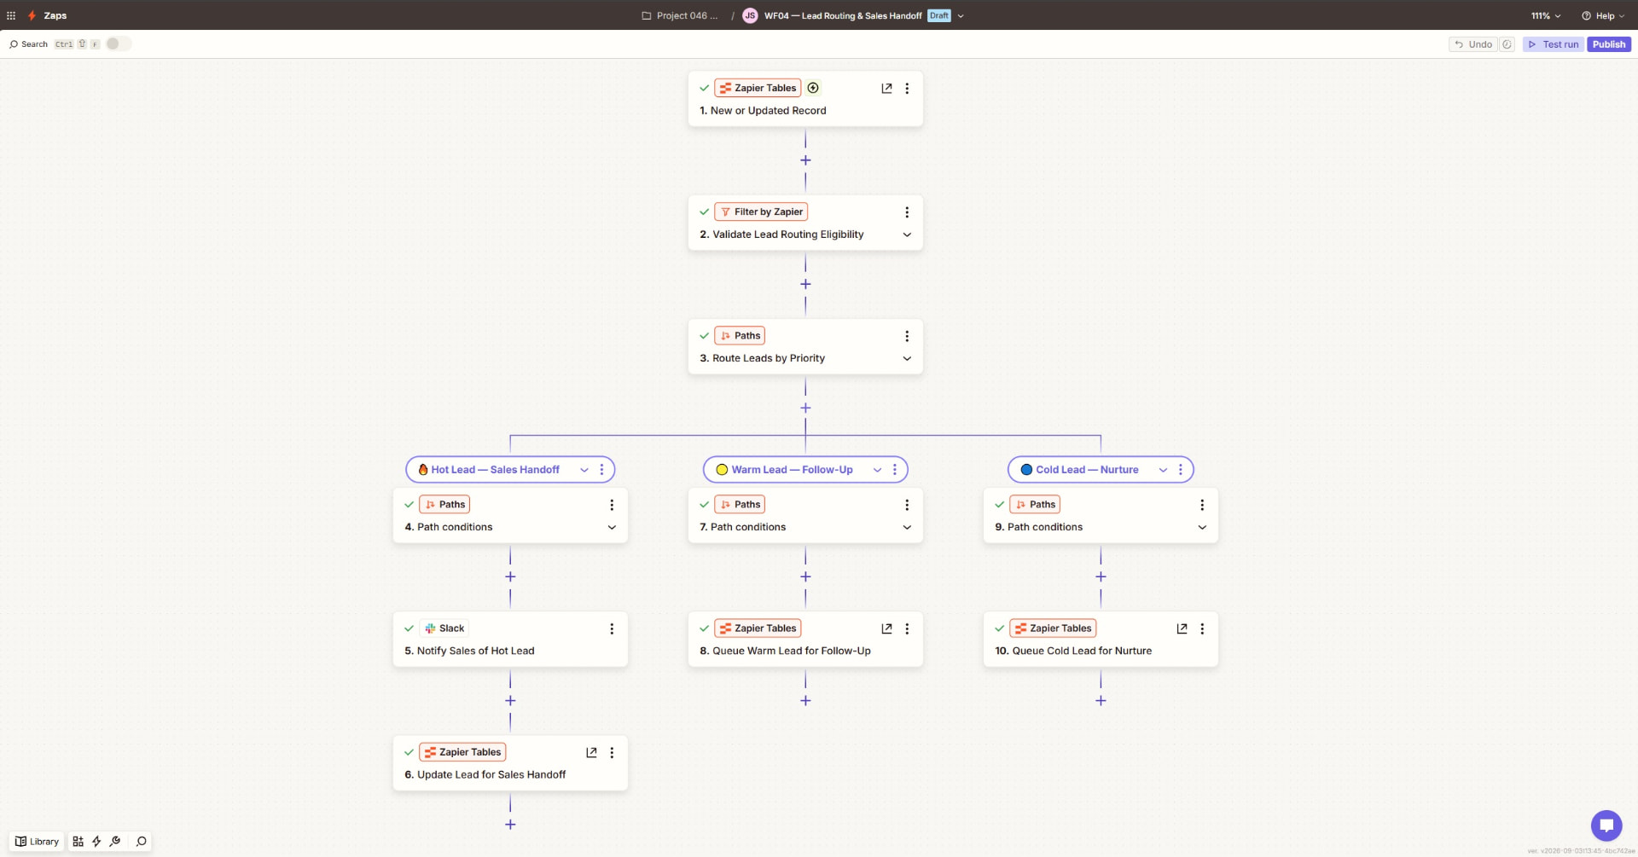Open step 9 options menu
This screenshot has width=1638, height=857.
[x=1202, y=505]
